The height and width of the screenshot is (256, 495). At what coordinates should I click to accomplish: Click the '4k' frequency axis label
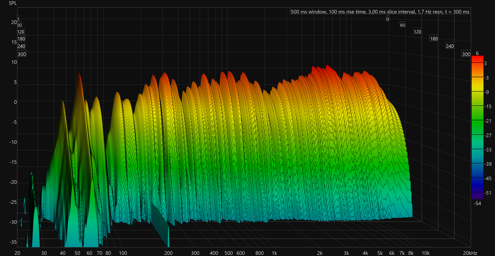(x=365, y=253)
